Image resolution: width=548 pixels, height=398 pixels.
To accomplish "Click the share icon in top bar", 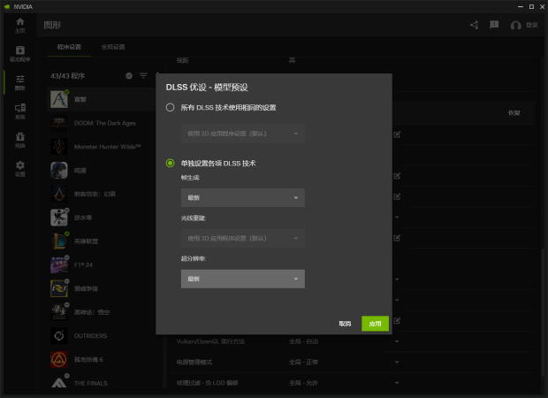I will tap(475, 25).
